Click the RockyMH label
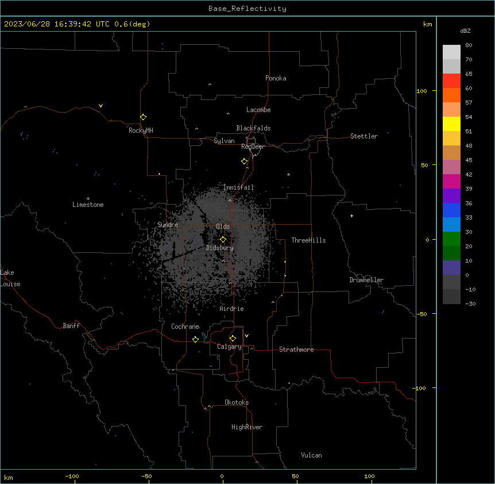Viewport: 495px width, 484px height. 141,130
